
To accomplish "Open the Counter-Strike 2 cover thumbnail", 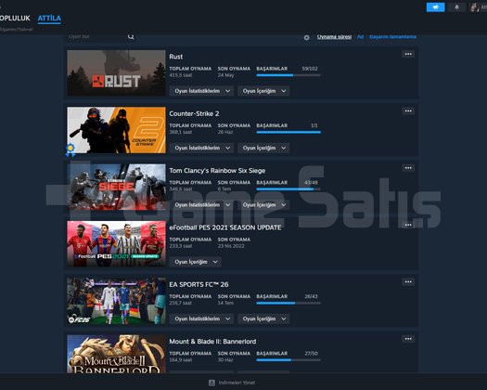I will [x=117, y=130].
